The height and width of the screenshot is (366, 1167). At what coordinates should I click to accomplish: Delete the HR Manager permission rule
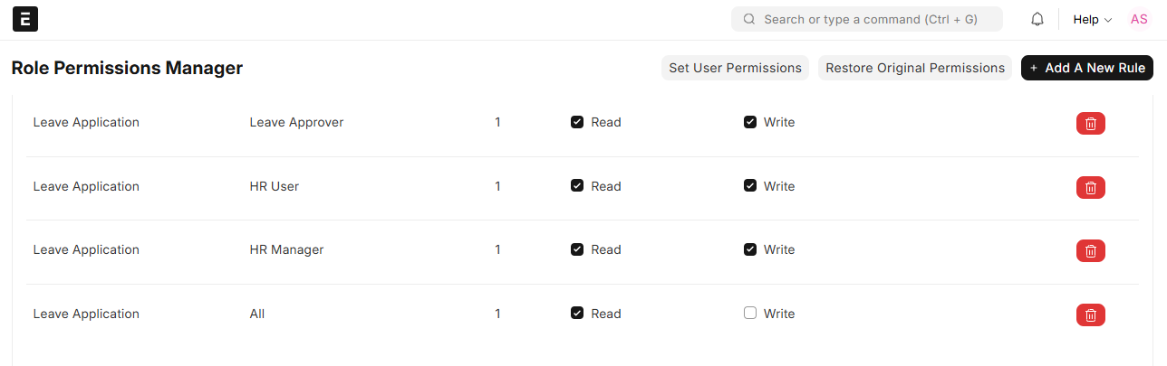point(1090,250)
